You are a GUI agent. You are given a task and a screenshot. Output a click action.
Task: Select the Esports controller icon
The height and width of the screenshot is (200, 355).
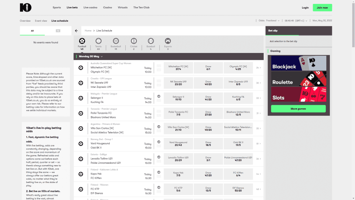168,41
